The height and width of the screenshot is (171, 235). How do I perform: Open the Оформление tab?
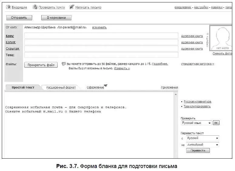tap(95, 88)
